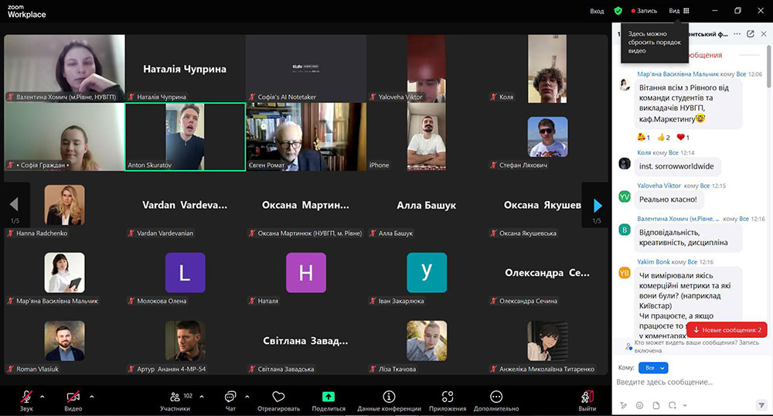This screenshot has height=416, width=773.
Task: Go to previous gallery page arrow
Action: (14, 204)
